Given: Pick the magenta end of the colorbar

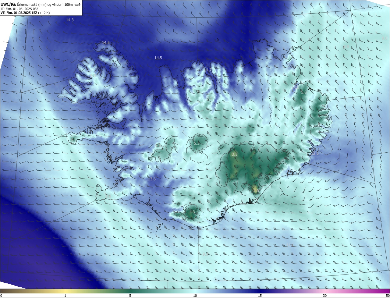Looking at the screenshot, I should point(382,291).
